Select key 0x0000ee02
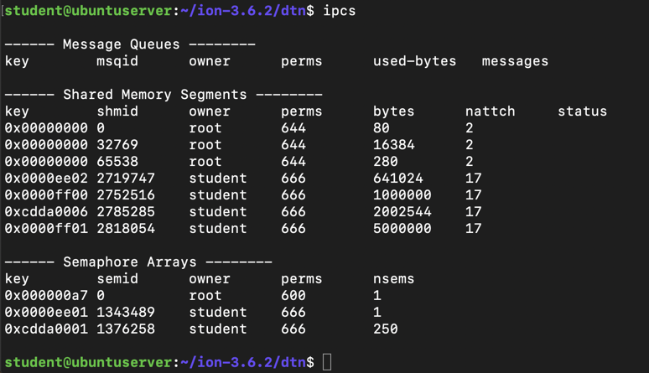The width and height of the screenshot is (649, 373). [x=46, y=179]
